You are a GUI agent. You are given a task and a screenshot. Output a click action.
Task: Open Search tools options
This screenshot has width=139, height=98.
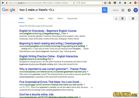click(72, 18)
